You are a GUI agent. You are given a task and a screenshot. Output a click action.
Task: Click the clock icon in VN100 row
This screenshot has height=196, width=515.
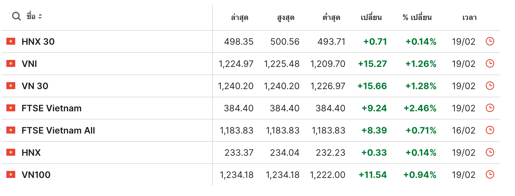(490, 174)
